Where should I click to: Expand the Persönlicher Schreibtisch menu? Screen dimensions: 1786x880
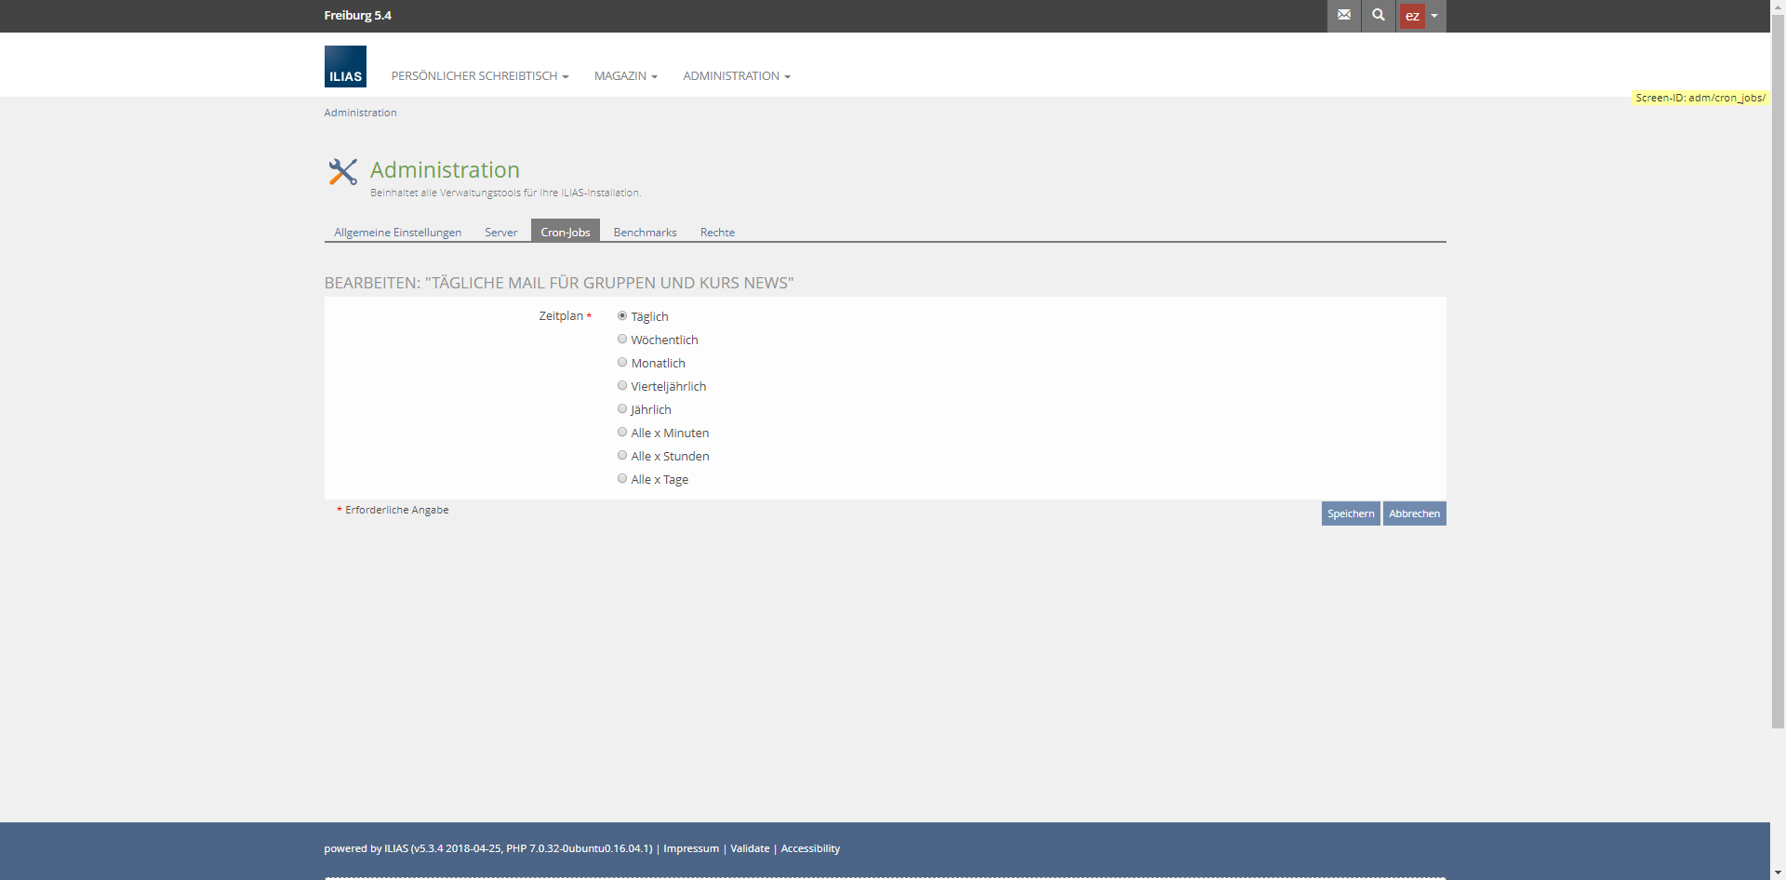(480, 76)
